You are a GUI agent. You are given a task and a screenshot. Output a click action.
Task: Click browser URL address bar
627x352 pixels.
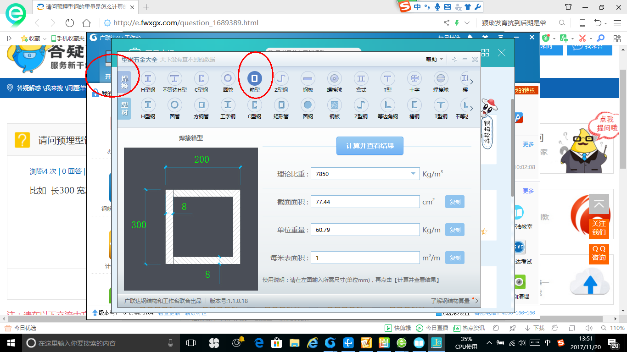271,23
